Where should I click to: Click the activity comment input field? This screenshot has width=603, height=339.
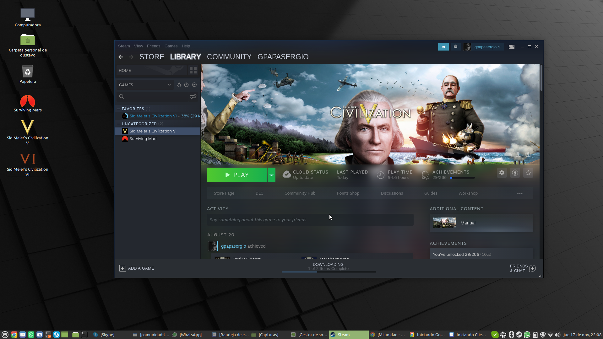[x=310, y=220]
